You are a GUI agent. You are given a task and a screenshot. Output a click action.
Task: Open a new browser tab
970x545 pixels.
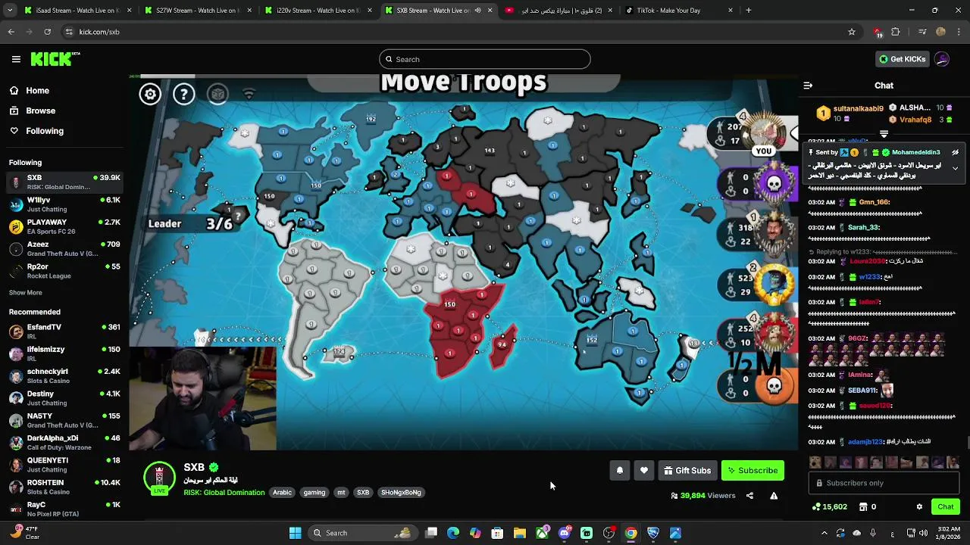click(749, 11)
